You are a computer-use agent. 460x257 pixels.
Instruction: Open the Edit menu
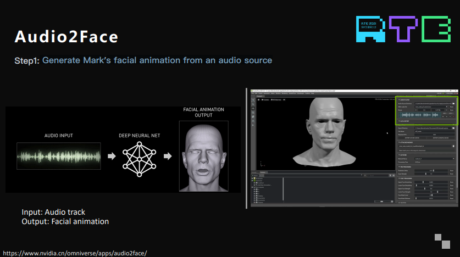point(256,93)
